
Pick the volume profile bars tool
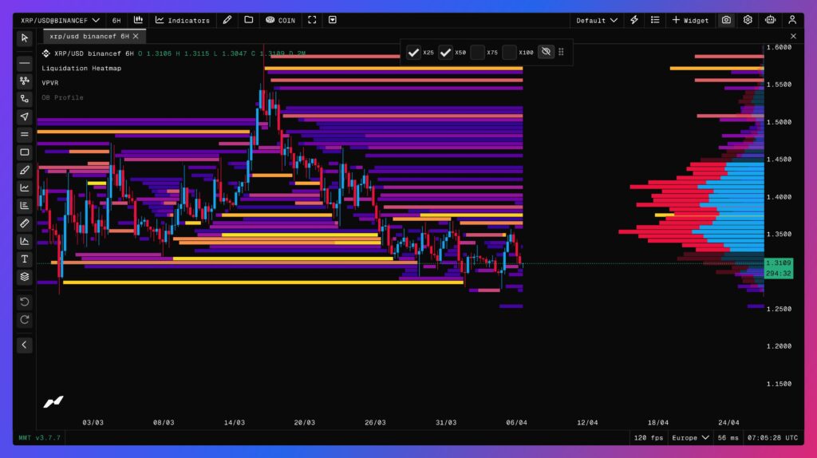[x=25, y=205]
